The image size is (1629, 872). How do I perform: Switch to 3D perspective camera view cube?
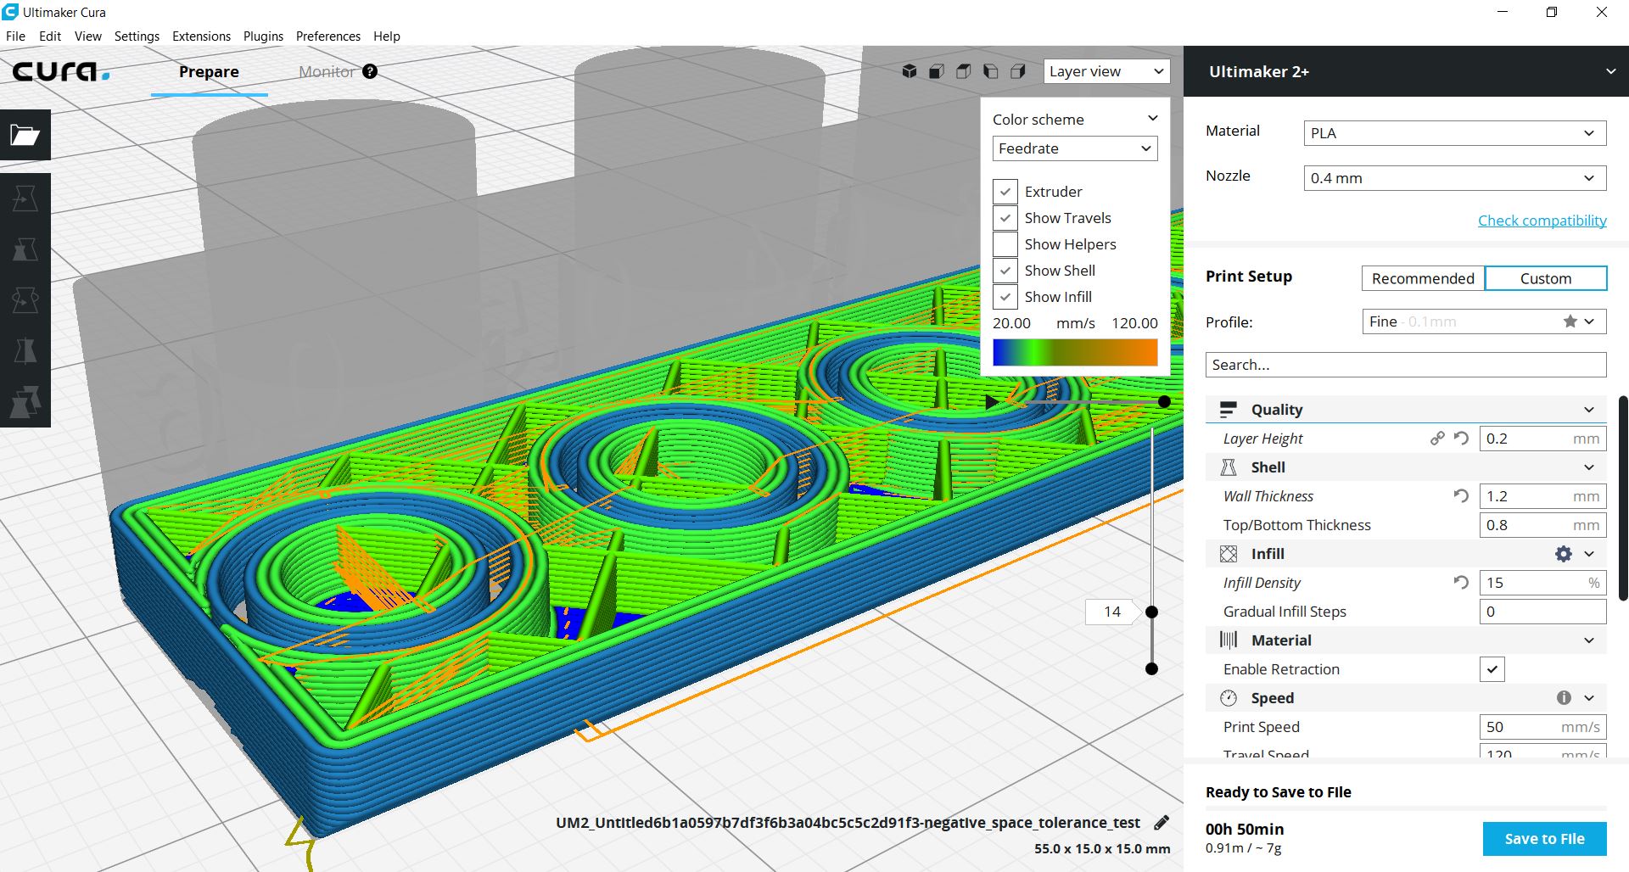click(910, 71)
